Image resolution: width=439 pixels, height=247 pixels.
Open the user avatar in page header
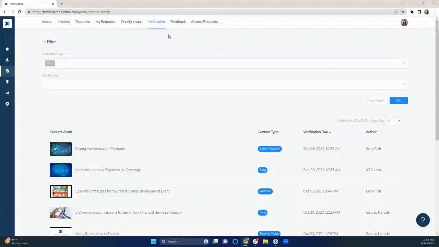404,22
